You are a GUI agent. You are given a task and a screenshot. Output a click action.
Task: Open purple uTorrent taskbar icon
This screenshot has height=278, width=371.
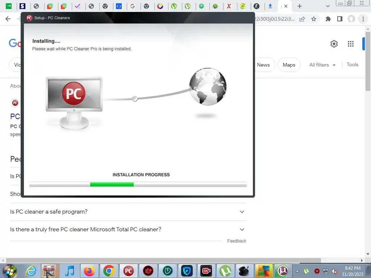283,271
